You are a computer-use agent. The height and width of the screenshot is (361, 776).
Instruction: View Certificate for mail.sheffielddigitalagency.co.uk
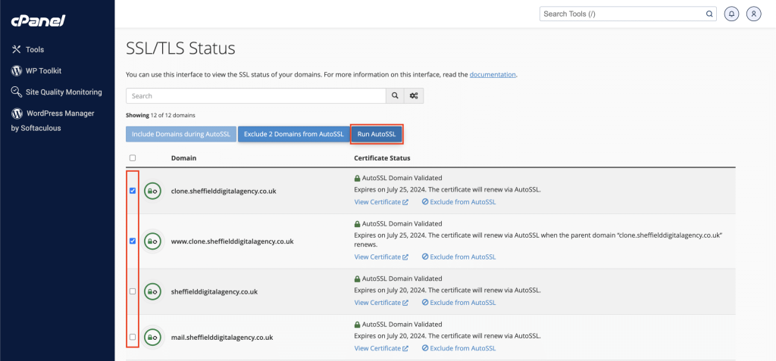pos(381,348)
